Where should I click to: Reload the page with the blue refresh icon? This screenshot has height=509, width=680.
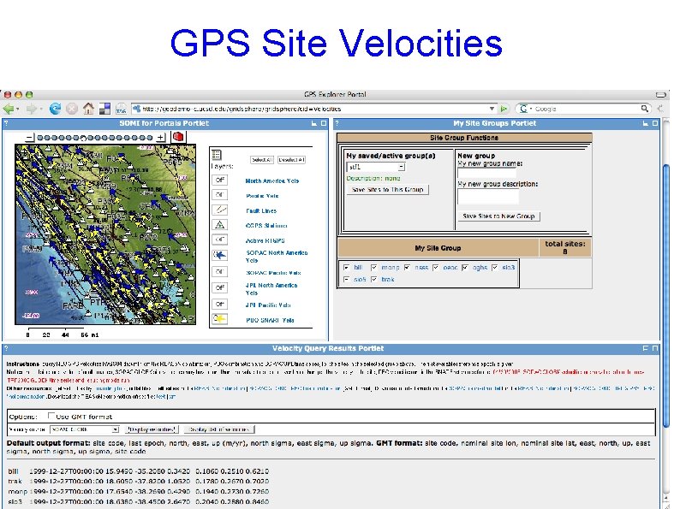tap(55, 109)
